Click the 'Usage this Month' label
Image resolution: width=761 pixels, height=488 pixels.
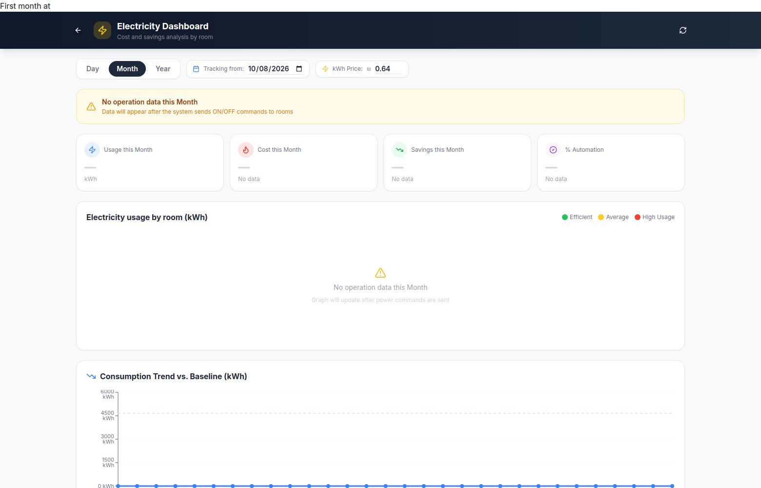tap(128, 150)
